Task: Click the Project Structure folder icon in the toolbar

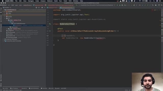Action: tap(156, 5)
